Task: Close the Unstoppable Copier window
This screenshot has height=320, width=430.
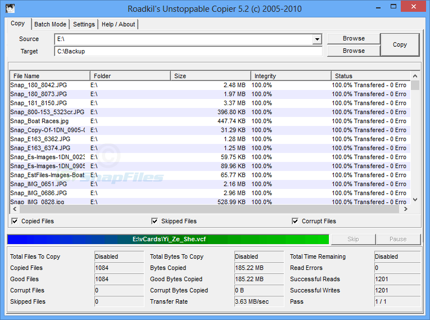Action: pos(414,7)
